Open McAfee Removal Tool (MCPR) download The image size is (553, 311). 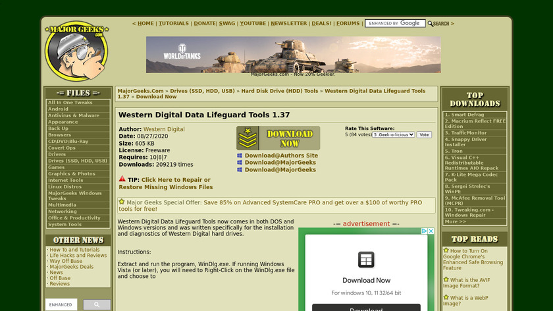click(x=475, y=200)
